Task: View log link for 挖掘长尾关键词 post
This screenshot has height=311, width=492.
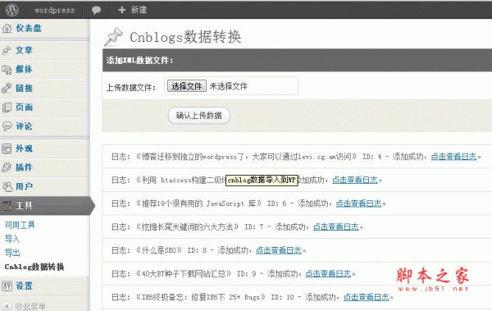Action: (x=335, y=226)
